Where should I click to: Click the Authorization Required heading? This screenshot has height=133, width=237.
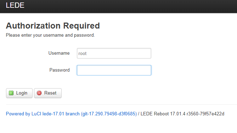coord(53,26)
